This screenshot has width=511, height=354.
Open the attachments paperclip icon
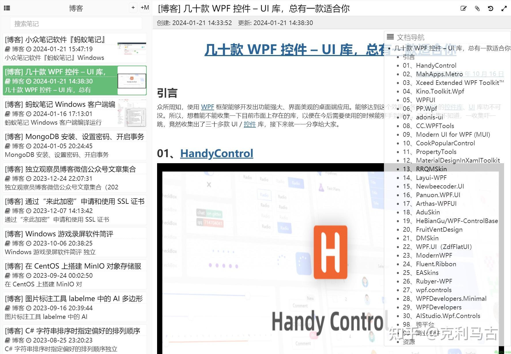477,8
